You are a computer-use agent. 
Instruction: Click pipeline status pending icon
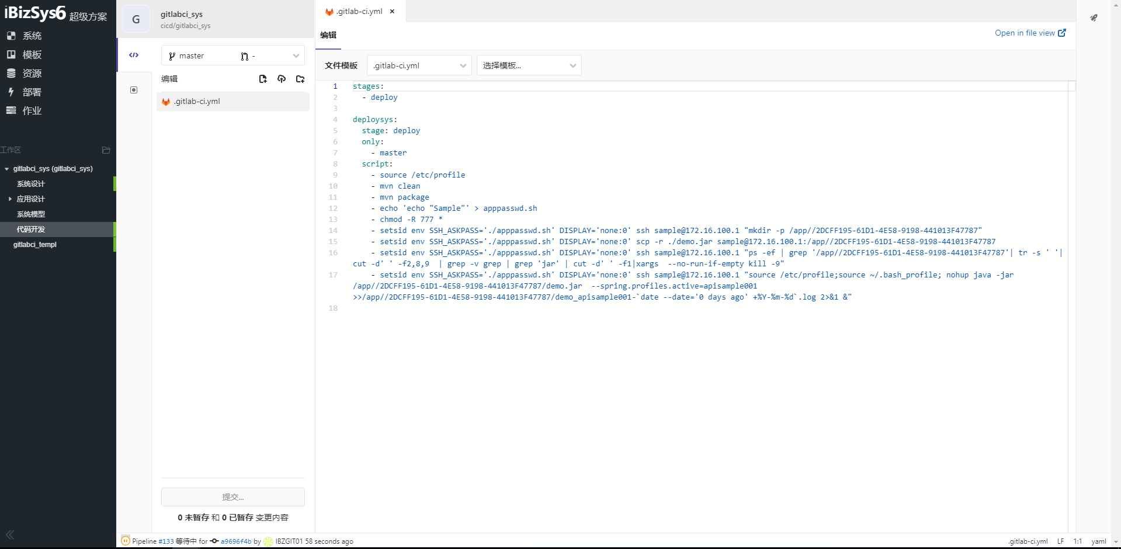tap(126, 541)
